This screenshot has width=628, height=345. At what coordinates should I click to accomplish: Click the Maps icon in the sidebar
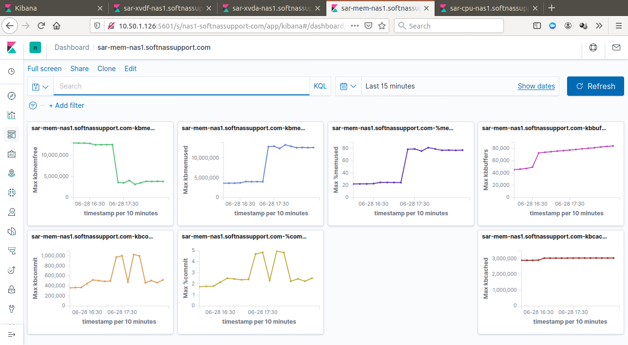[12, 173]
